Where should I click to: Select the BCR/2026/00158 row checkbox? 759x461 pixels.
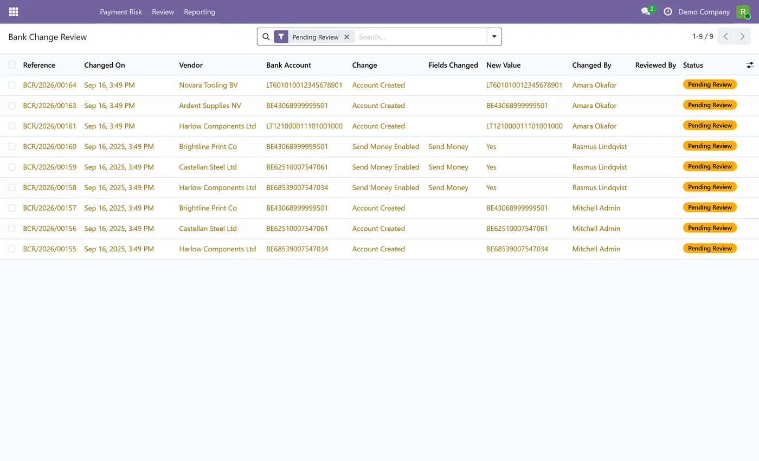(12, 187)
